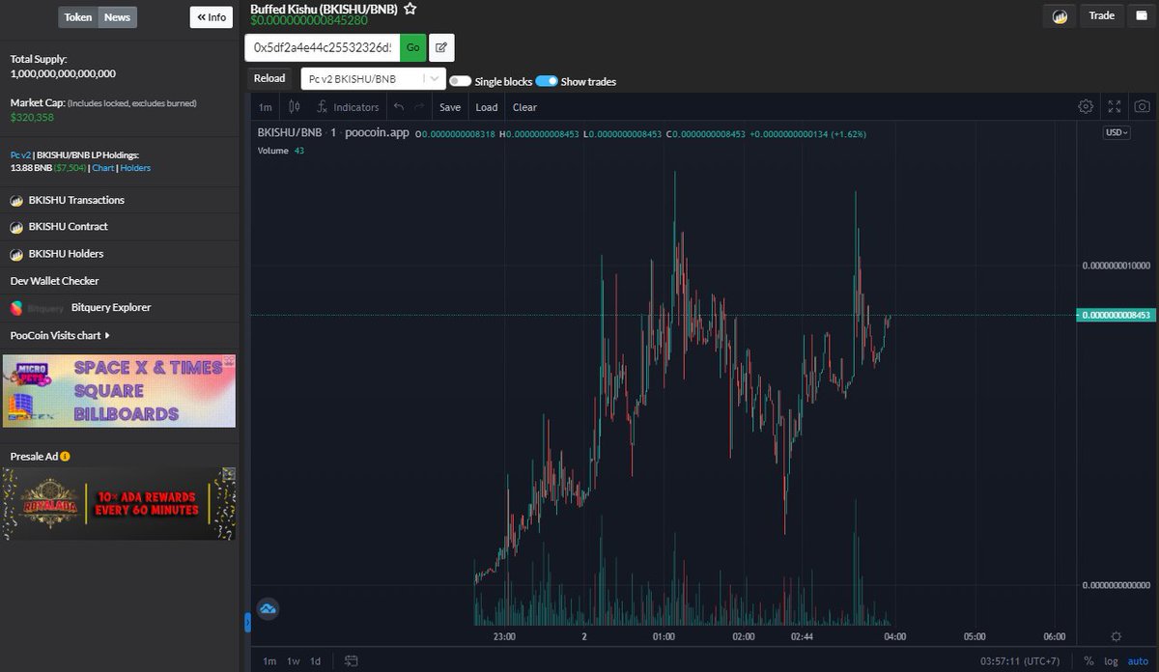Click the current price label 0.0000000008453
The height and width of the screenshot is (672, 1159).
tap(1115, 315)
